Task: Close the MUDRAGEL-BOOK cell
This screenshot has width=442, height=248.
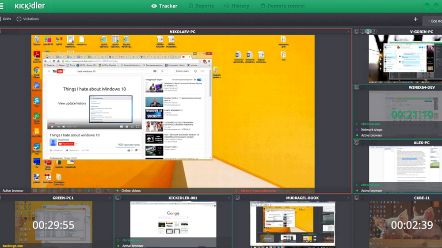Action: coord(348,198)
